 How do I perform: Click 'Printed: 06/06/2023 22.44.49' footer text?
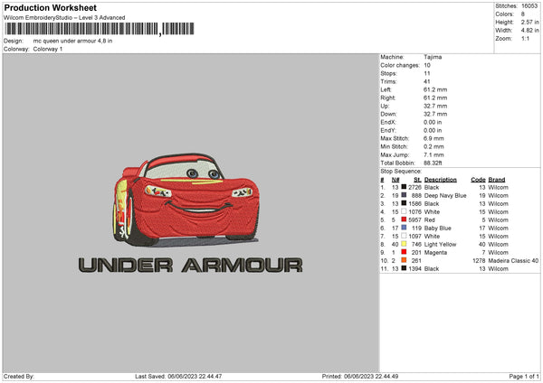tap(360, 376)
